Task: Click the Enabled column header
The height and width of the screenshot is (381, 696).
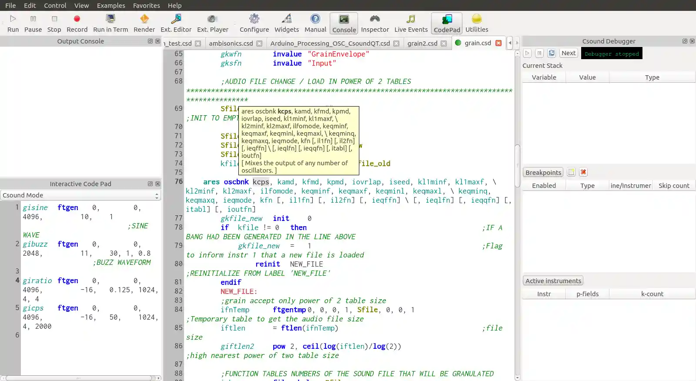Action: (x=544, y=186)
